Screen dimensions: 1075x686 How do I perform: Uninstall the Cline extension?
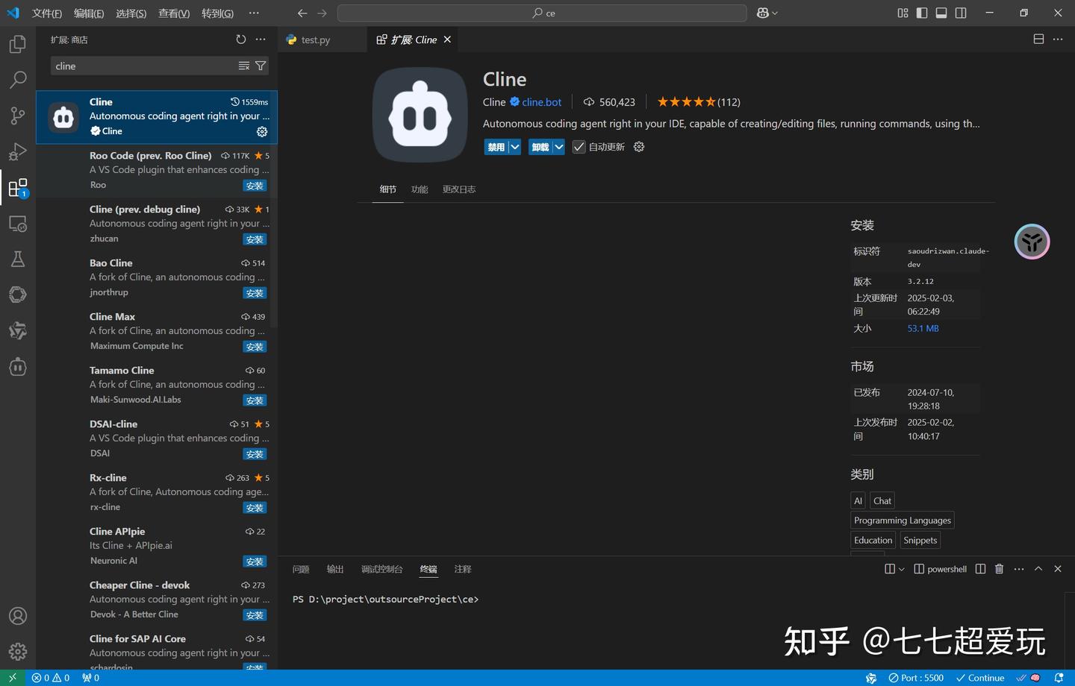(x=540, y=147)
